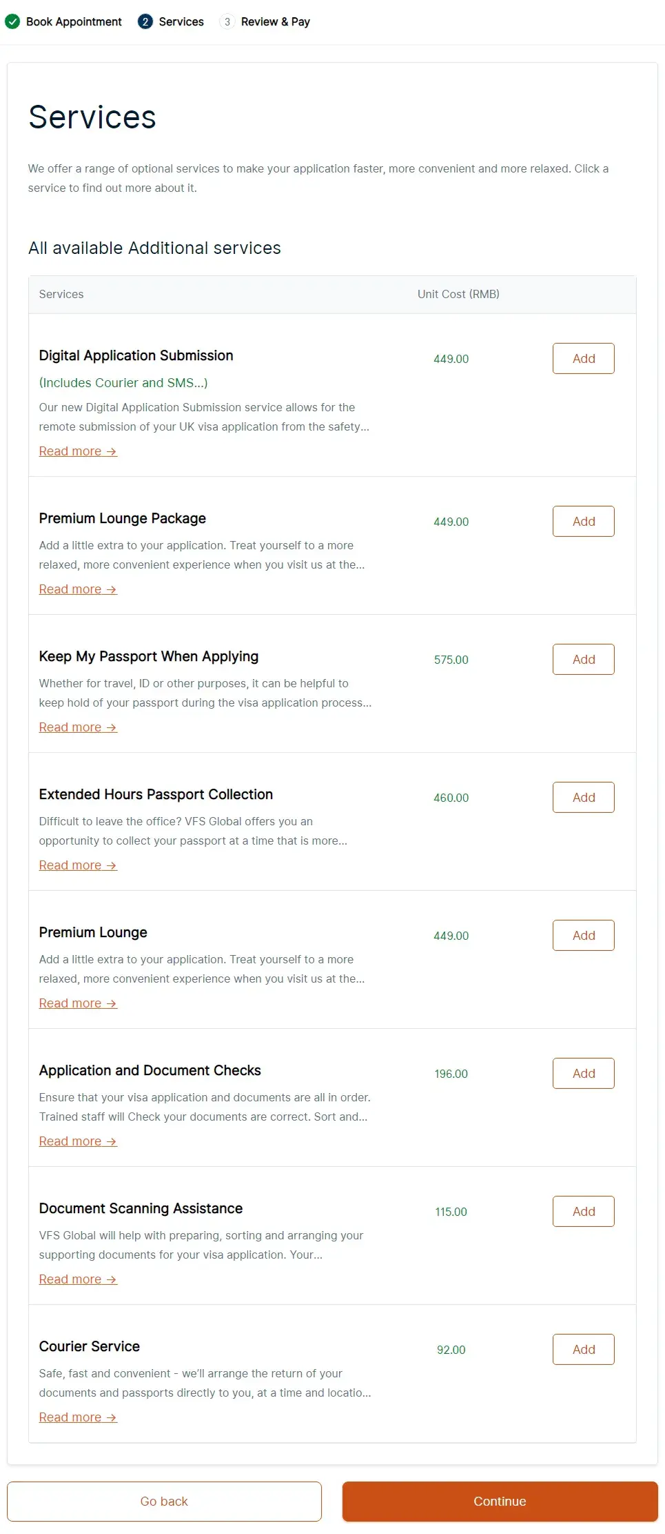The image size is (665, 1534).
Task: Click the step 3 Review & Pay circle
Action: 227,21
